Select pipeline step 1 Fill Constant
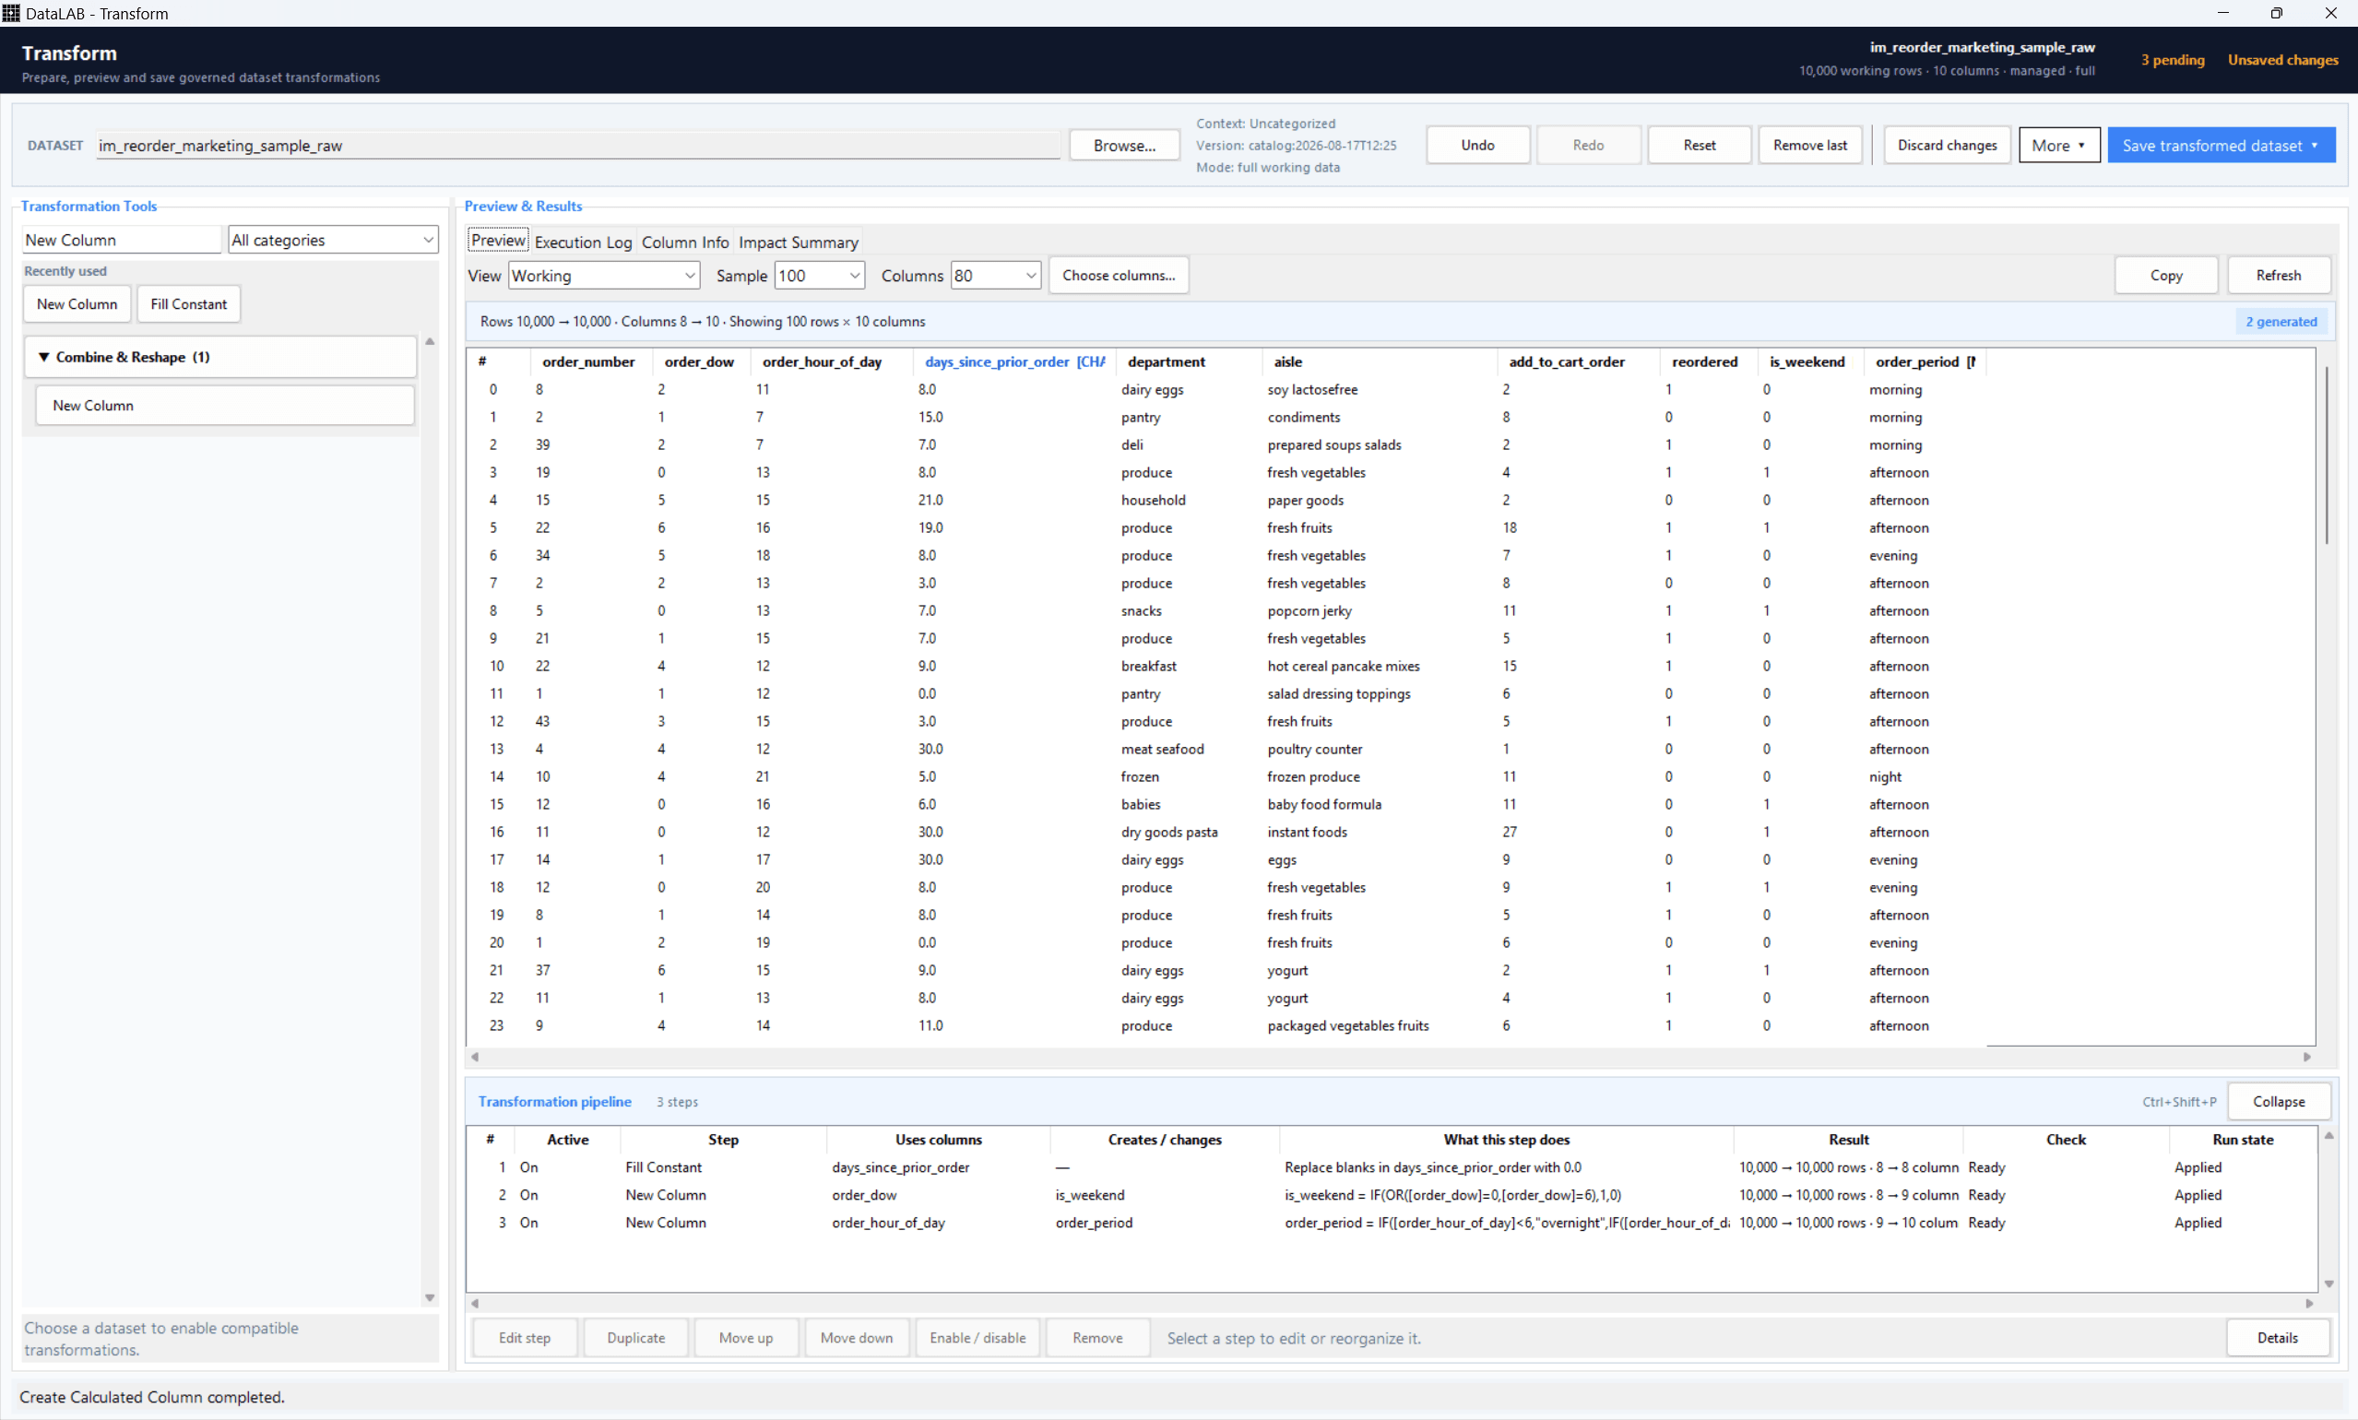This screenshot has height=1420, width=2358. click(x=1392, y=1167)
